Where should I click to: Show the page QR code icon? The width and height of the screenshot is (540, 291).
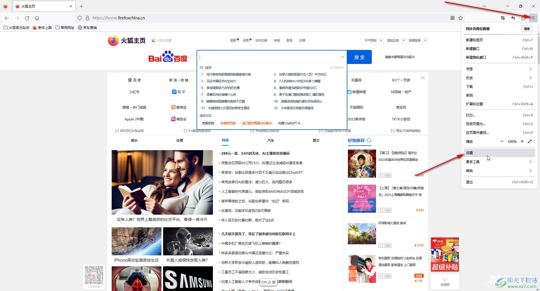coord(453,18)
